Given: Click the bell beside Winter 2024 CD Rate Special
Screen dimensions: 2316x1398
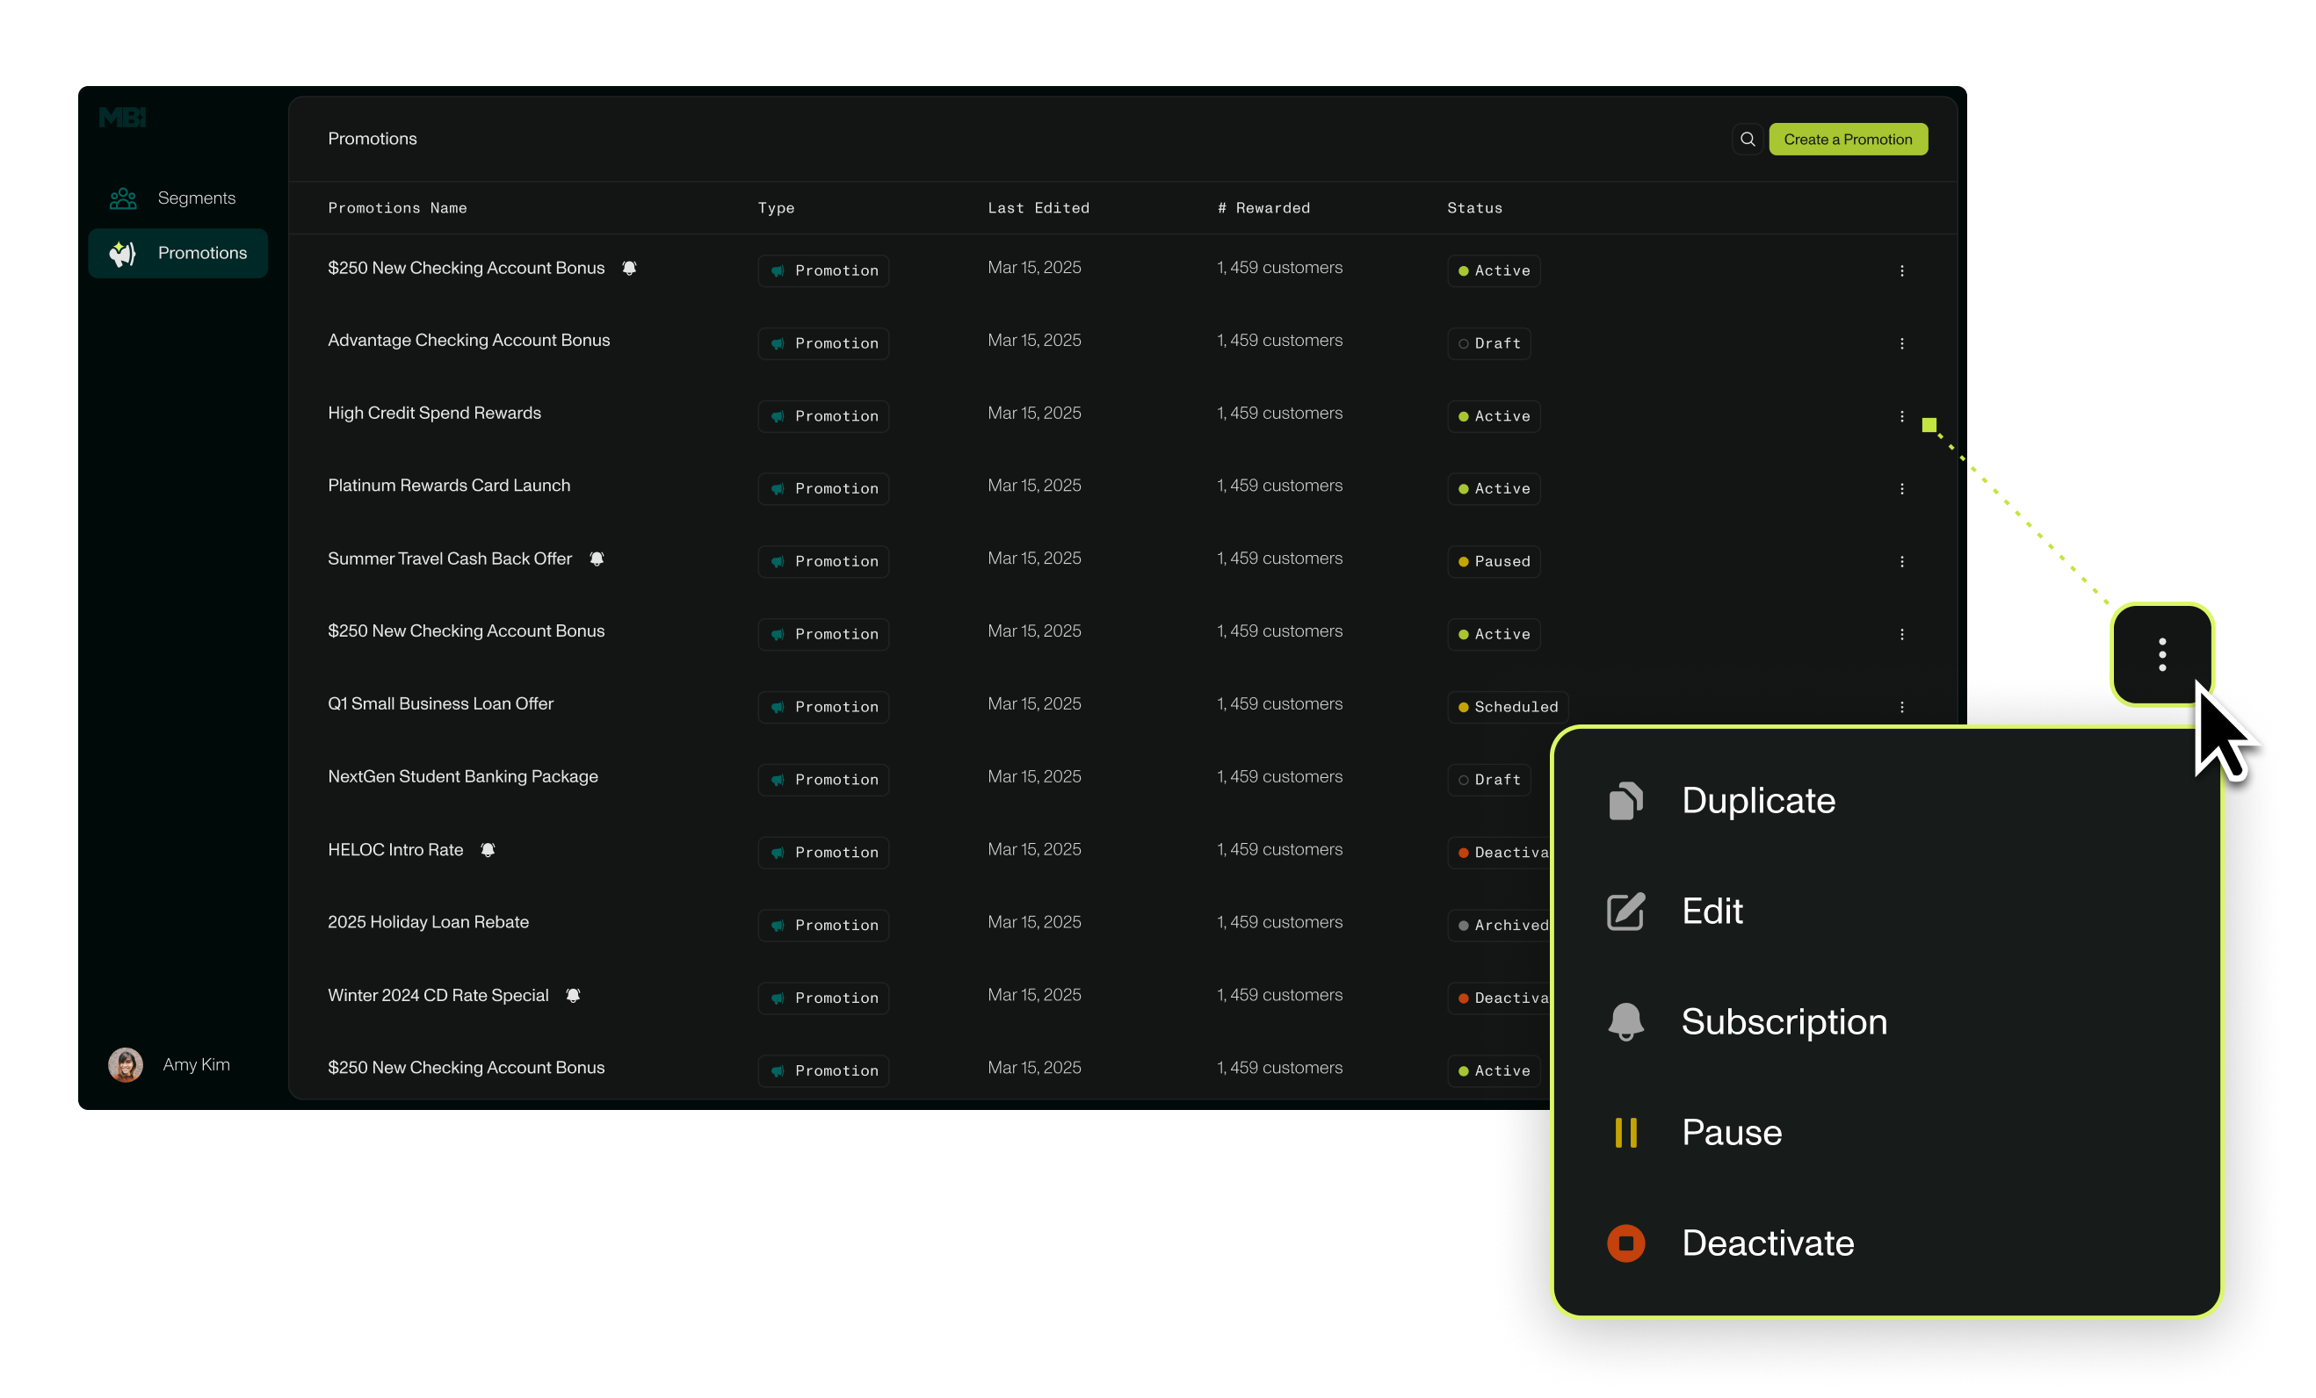Looking at the screenshot, I should coord(574,995).
